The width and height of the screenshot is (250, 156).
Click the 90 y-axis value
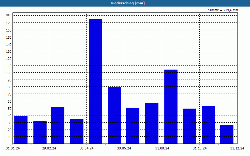coord(10,80)
